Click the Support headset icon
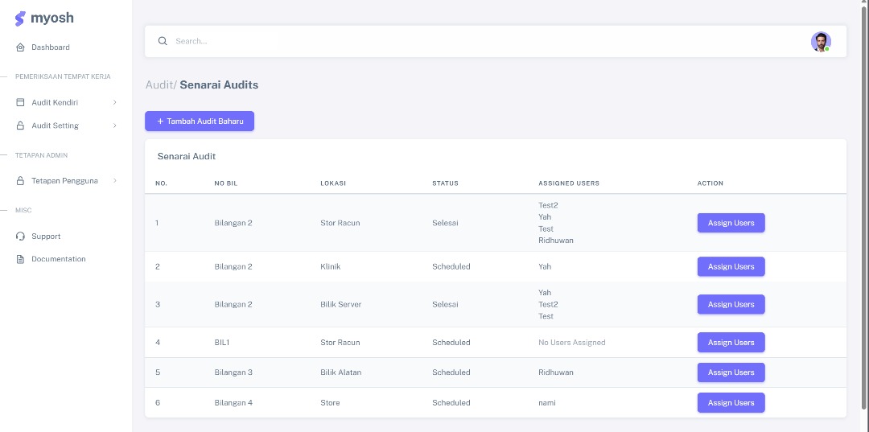Image resolution: width=869 pixels, height=432 pixels. 21,237
